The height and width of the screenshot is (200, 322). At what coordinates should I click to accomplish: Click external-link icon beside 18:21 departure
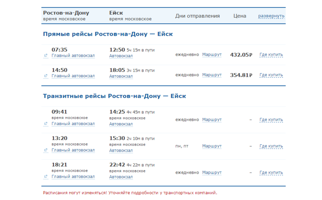(46, 177)
